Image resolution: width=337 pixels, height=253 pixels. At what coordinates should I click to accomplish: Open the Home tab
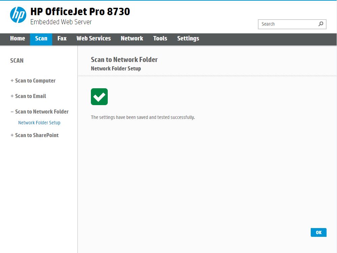[x=18, y=38]
